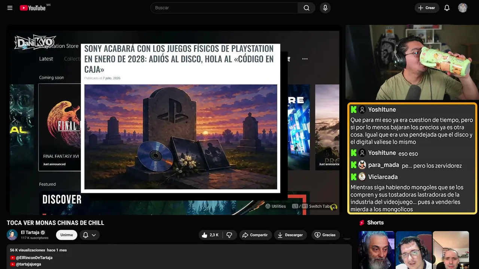Click the streamer webcam overlay
Screen dimensions: 479x269
pos(412,63)
